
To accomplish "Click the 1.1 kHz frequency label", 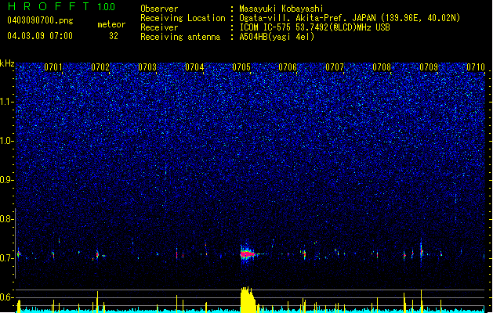I will pyautogui.click(x=7, y=102).
